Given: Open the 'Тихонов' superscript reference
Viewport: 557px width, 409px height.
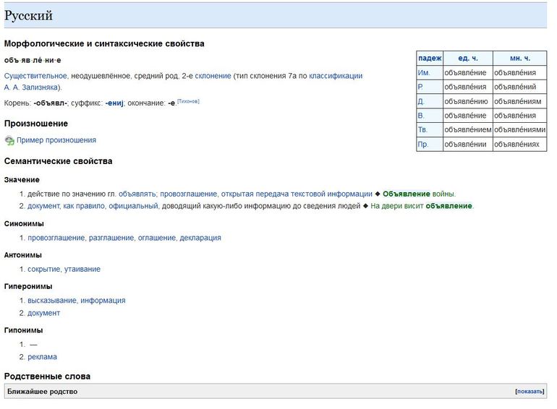Looking at the screenshot, I should coord(188,101).
